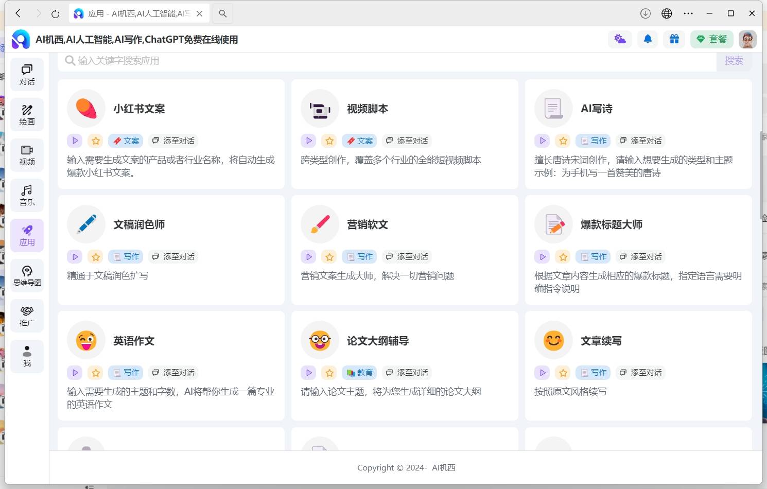
Task: Switch to the 对话 chat tab
Action: [x=27, y=75]
